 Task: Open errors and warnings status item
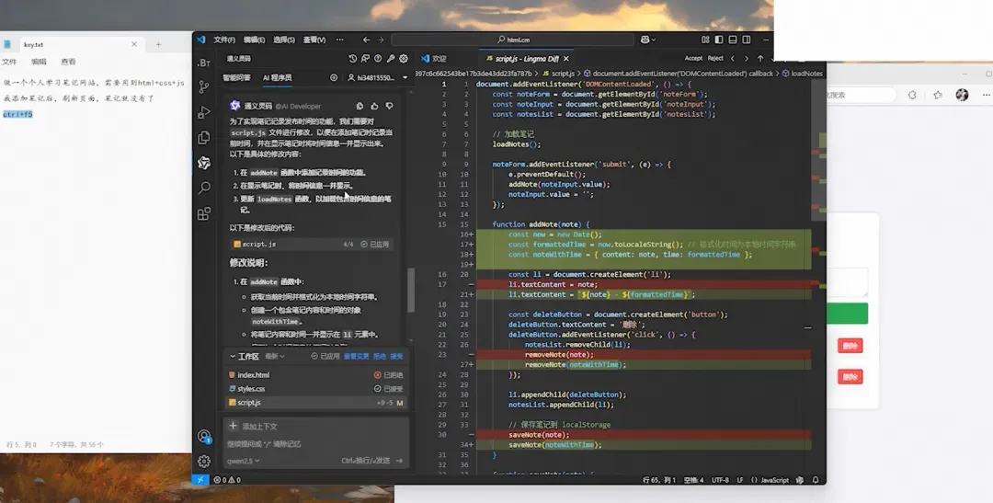(227, 480)
